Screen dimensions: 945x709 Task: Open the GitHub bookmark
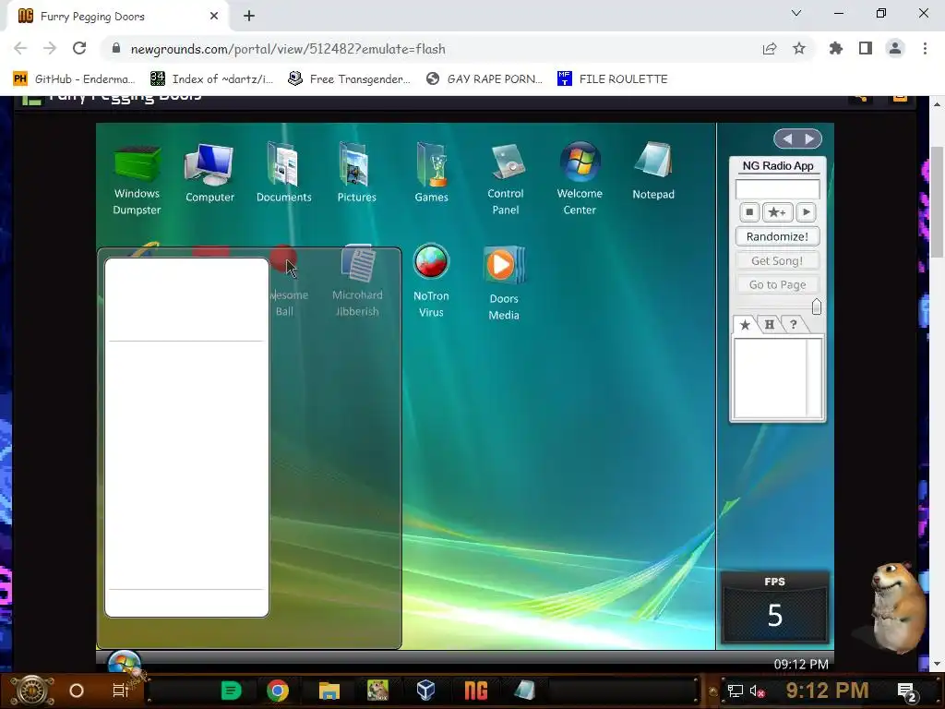[x=74, y=79]
